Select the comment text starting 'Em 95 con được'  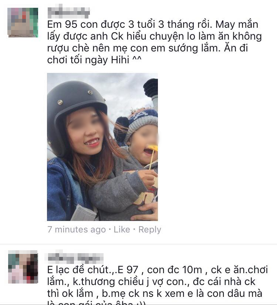tap(155, 42)
